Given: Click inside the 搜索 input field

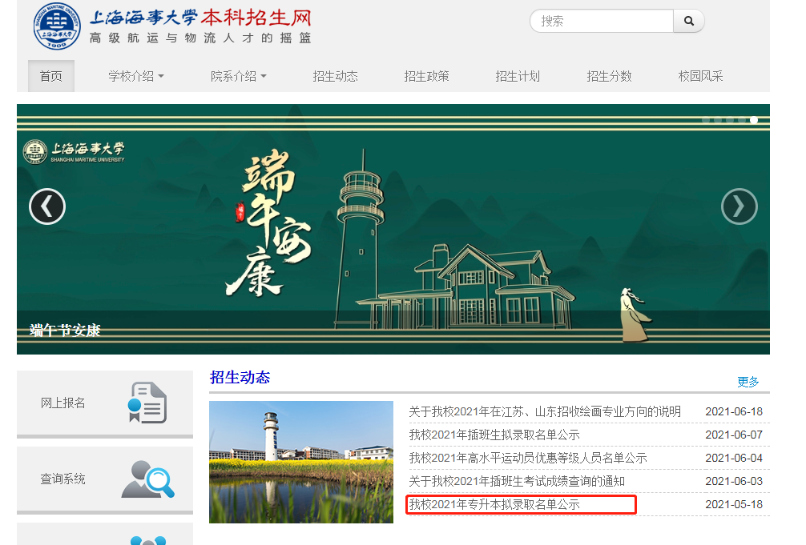Looking at the screenshot, I should pos(601,22).
